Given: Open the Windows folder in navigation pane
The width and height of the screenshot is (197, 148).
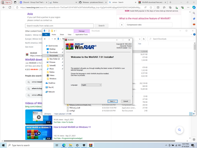Looking at the screenshot, I should pos(53,79).
